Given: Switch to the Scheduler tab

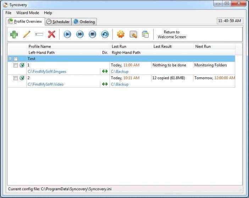Looking at the screenshot, I should (x=58, y=22).
